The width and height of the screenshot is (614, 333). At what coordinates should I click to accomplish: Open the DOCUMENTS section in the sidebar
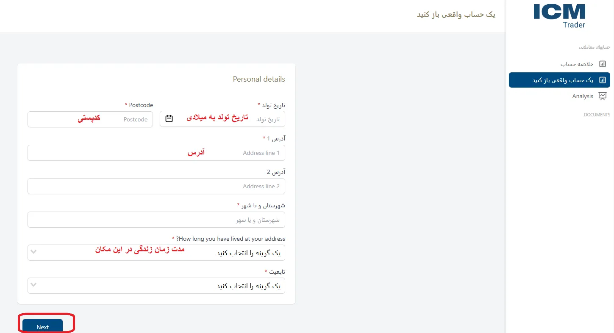tap(597, 114)
